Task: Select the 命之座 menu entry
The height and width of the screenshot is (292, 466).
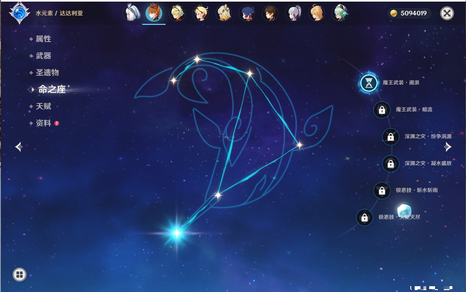Action: click(x=52, y=89)
